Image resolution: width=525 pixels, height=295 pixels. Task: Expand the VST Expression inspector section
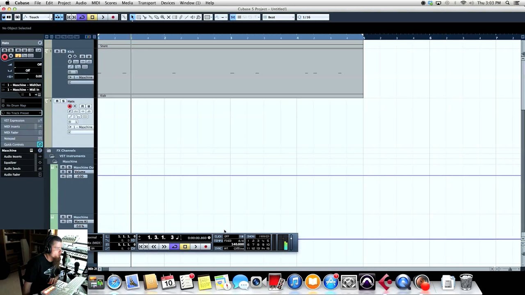(21, 120)
